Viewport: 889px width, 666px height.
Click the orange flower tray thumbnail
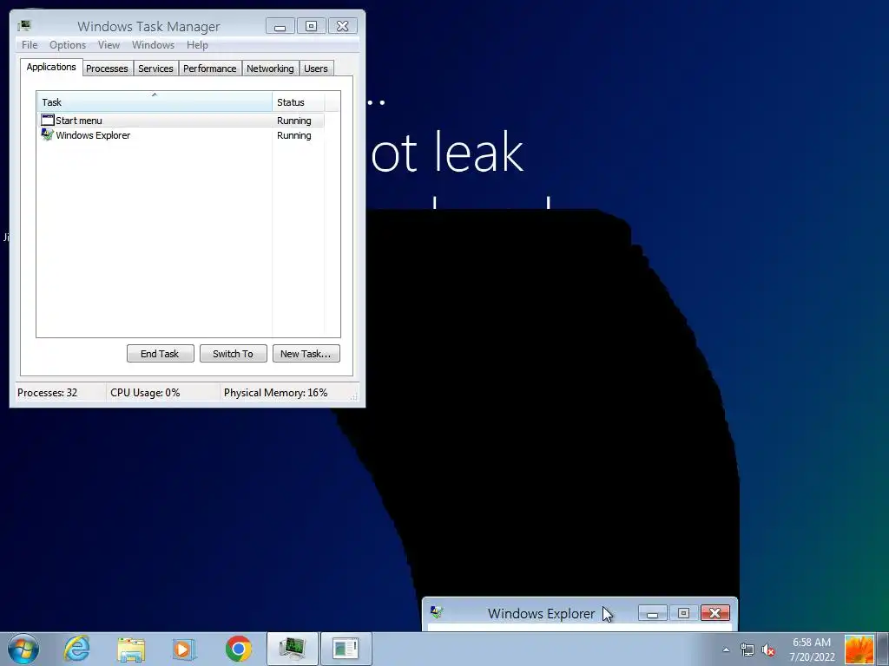coord(859,649)
